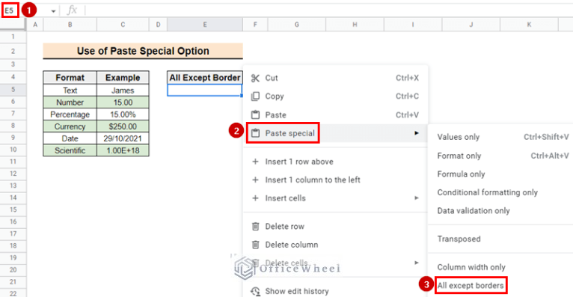573x297 pixels.
Task: Select Insert 1 row above
Action: [x=335, y=162]
